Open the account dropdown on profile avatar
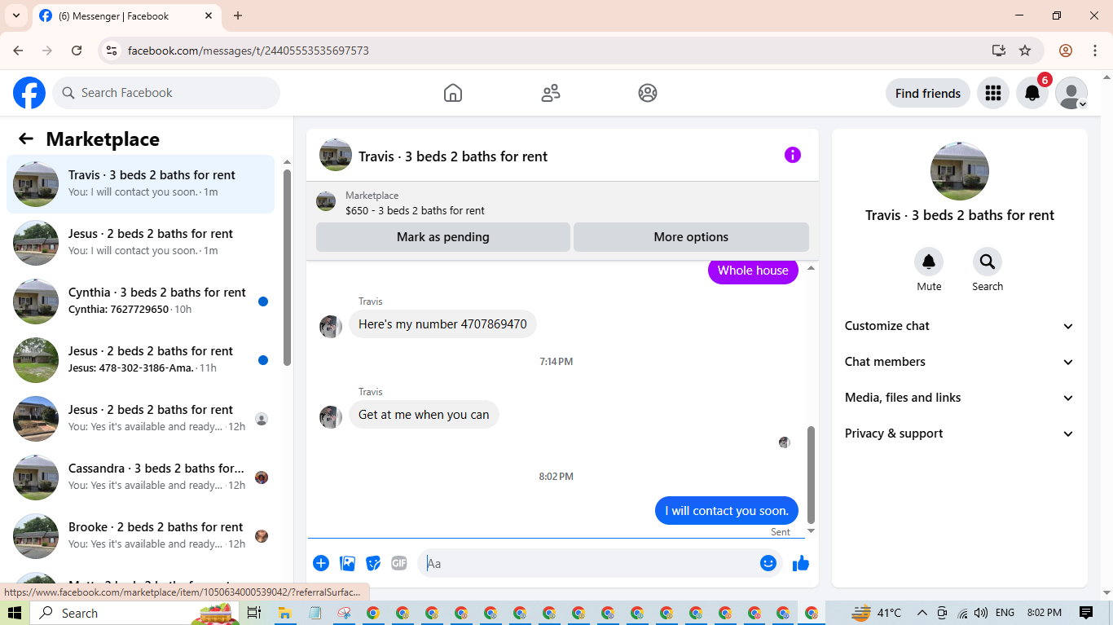The image size is (1113, 625). [x=1072, y=93]
